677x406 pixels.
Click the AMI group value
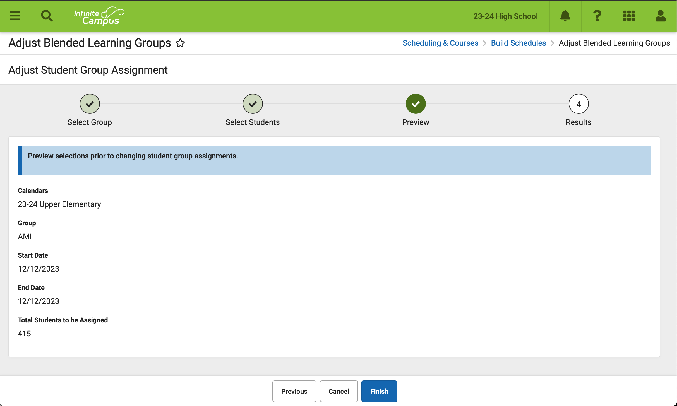25,237
